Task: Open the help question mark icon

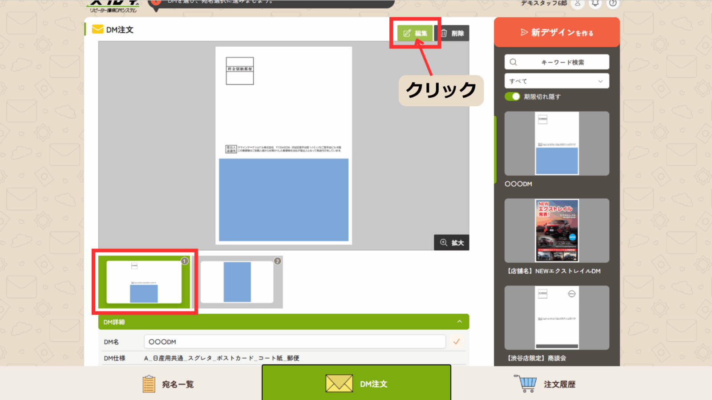Action: coord(613,4)
